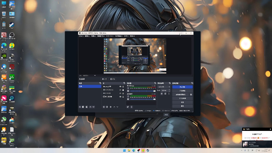Mute the second mixer channel speaker icon
Viewport: 272px width, 153px height.
[x=128, y=99]
